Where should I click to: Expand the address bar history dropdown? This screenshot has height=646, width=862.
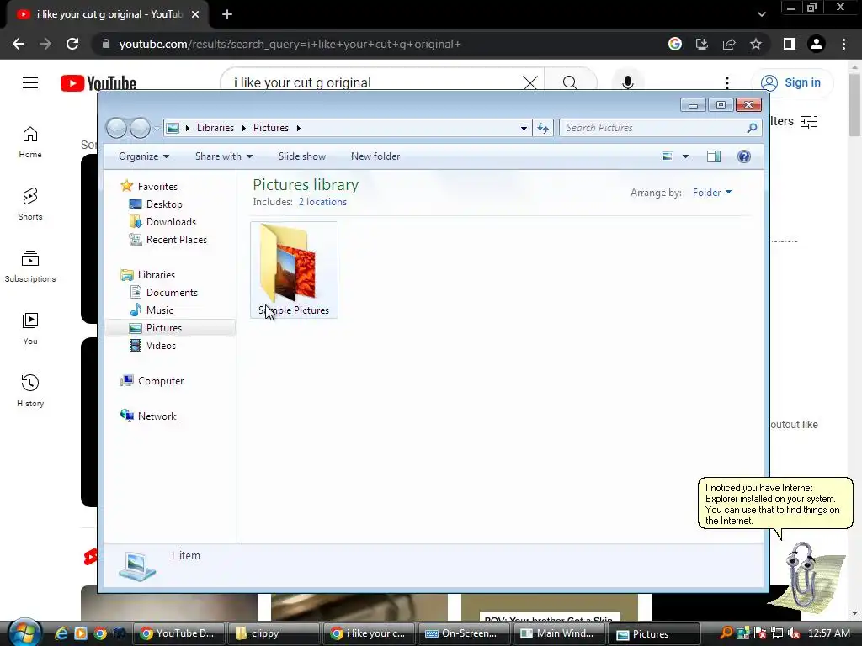coord(524,128)
